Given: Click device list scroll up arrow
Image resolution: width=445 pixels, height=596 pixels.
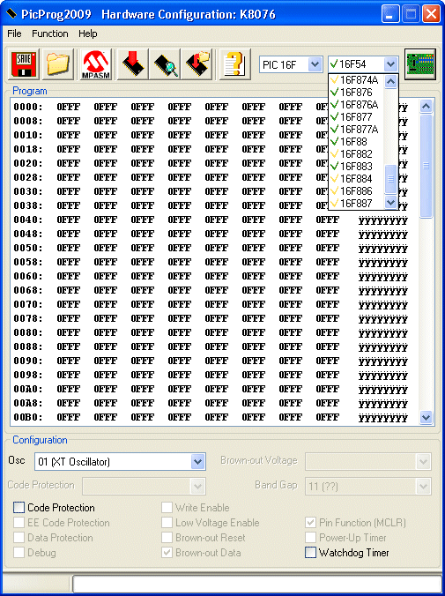Looking at the screenshot, I should coord(390,81).
